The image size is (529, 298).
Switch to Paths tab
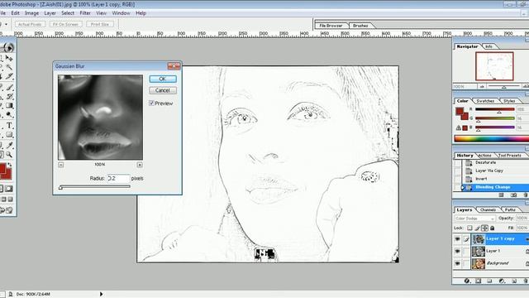tap(510, 209)
